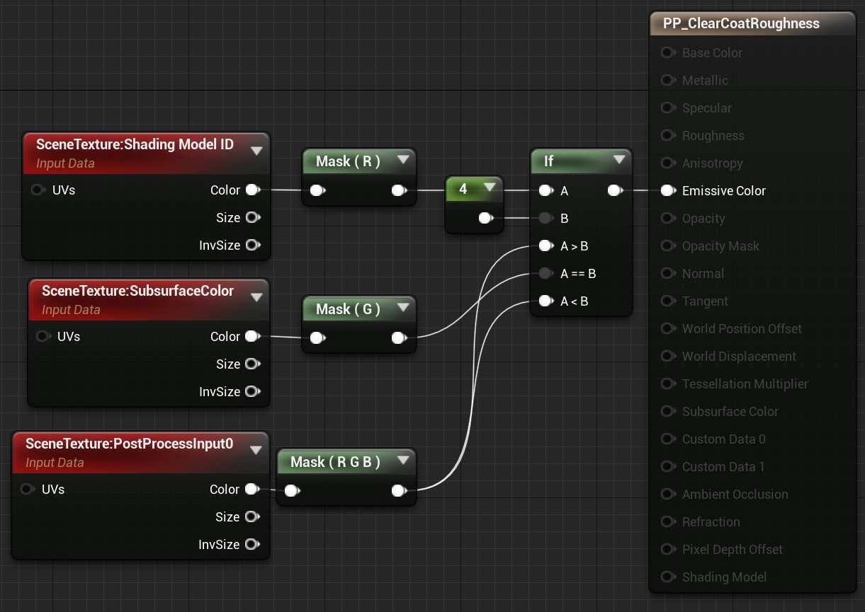Viewport: 865px width, 612px height.
Task: Click the Tangent input pin
Action: pyautogui.click(x=667, y=301)
